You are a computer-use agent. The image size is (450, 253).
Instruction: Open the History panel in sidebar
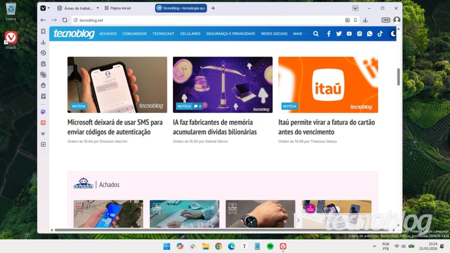click(43, 53)
